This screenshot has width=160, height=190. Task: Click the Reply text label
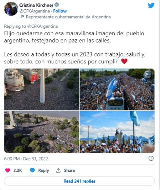[44, 171]
